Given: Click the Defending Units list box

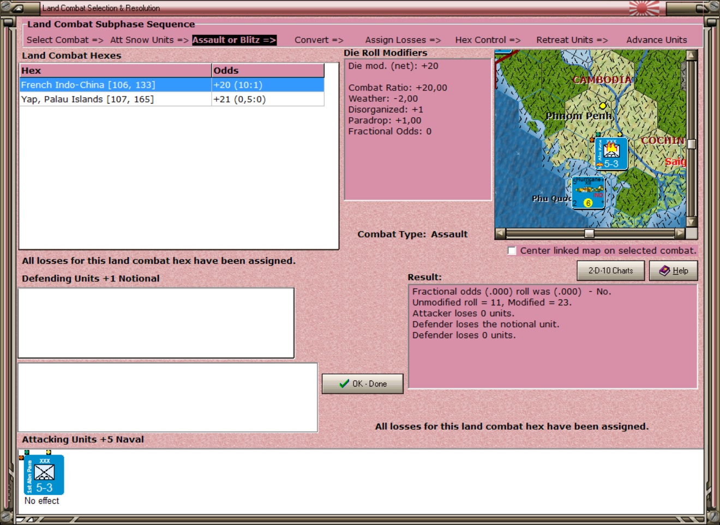Looking at the screenshot, I should [156, 323].
